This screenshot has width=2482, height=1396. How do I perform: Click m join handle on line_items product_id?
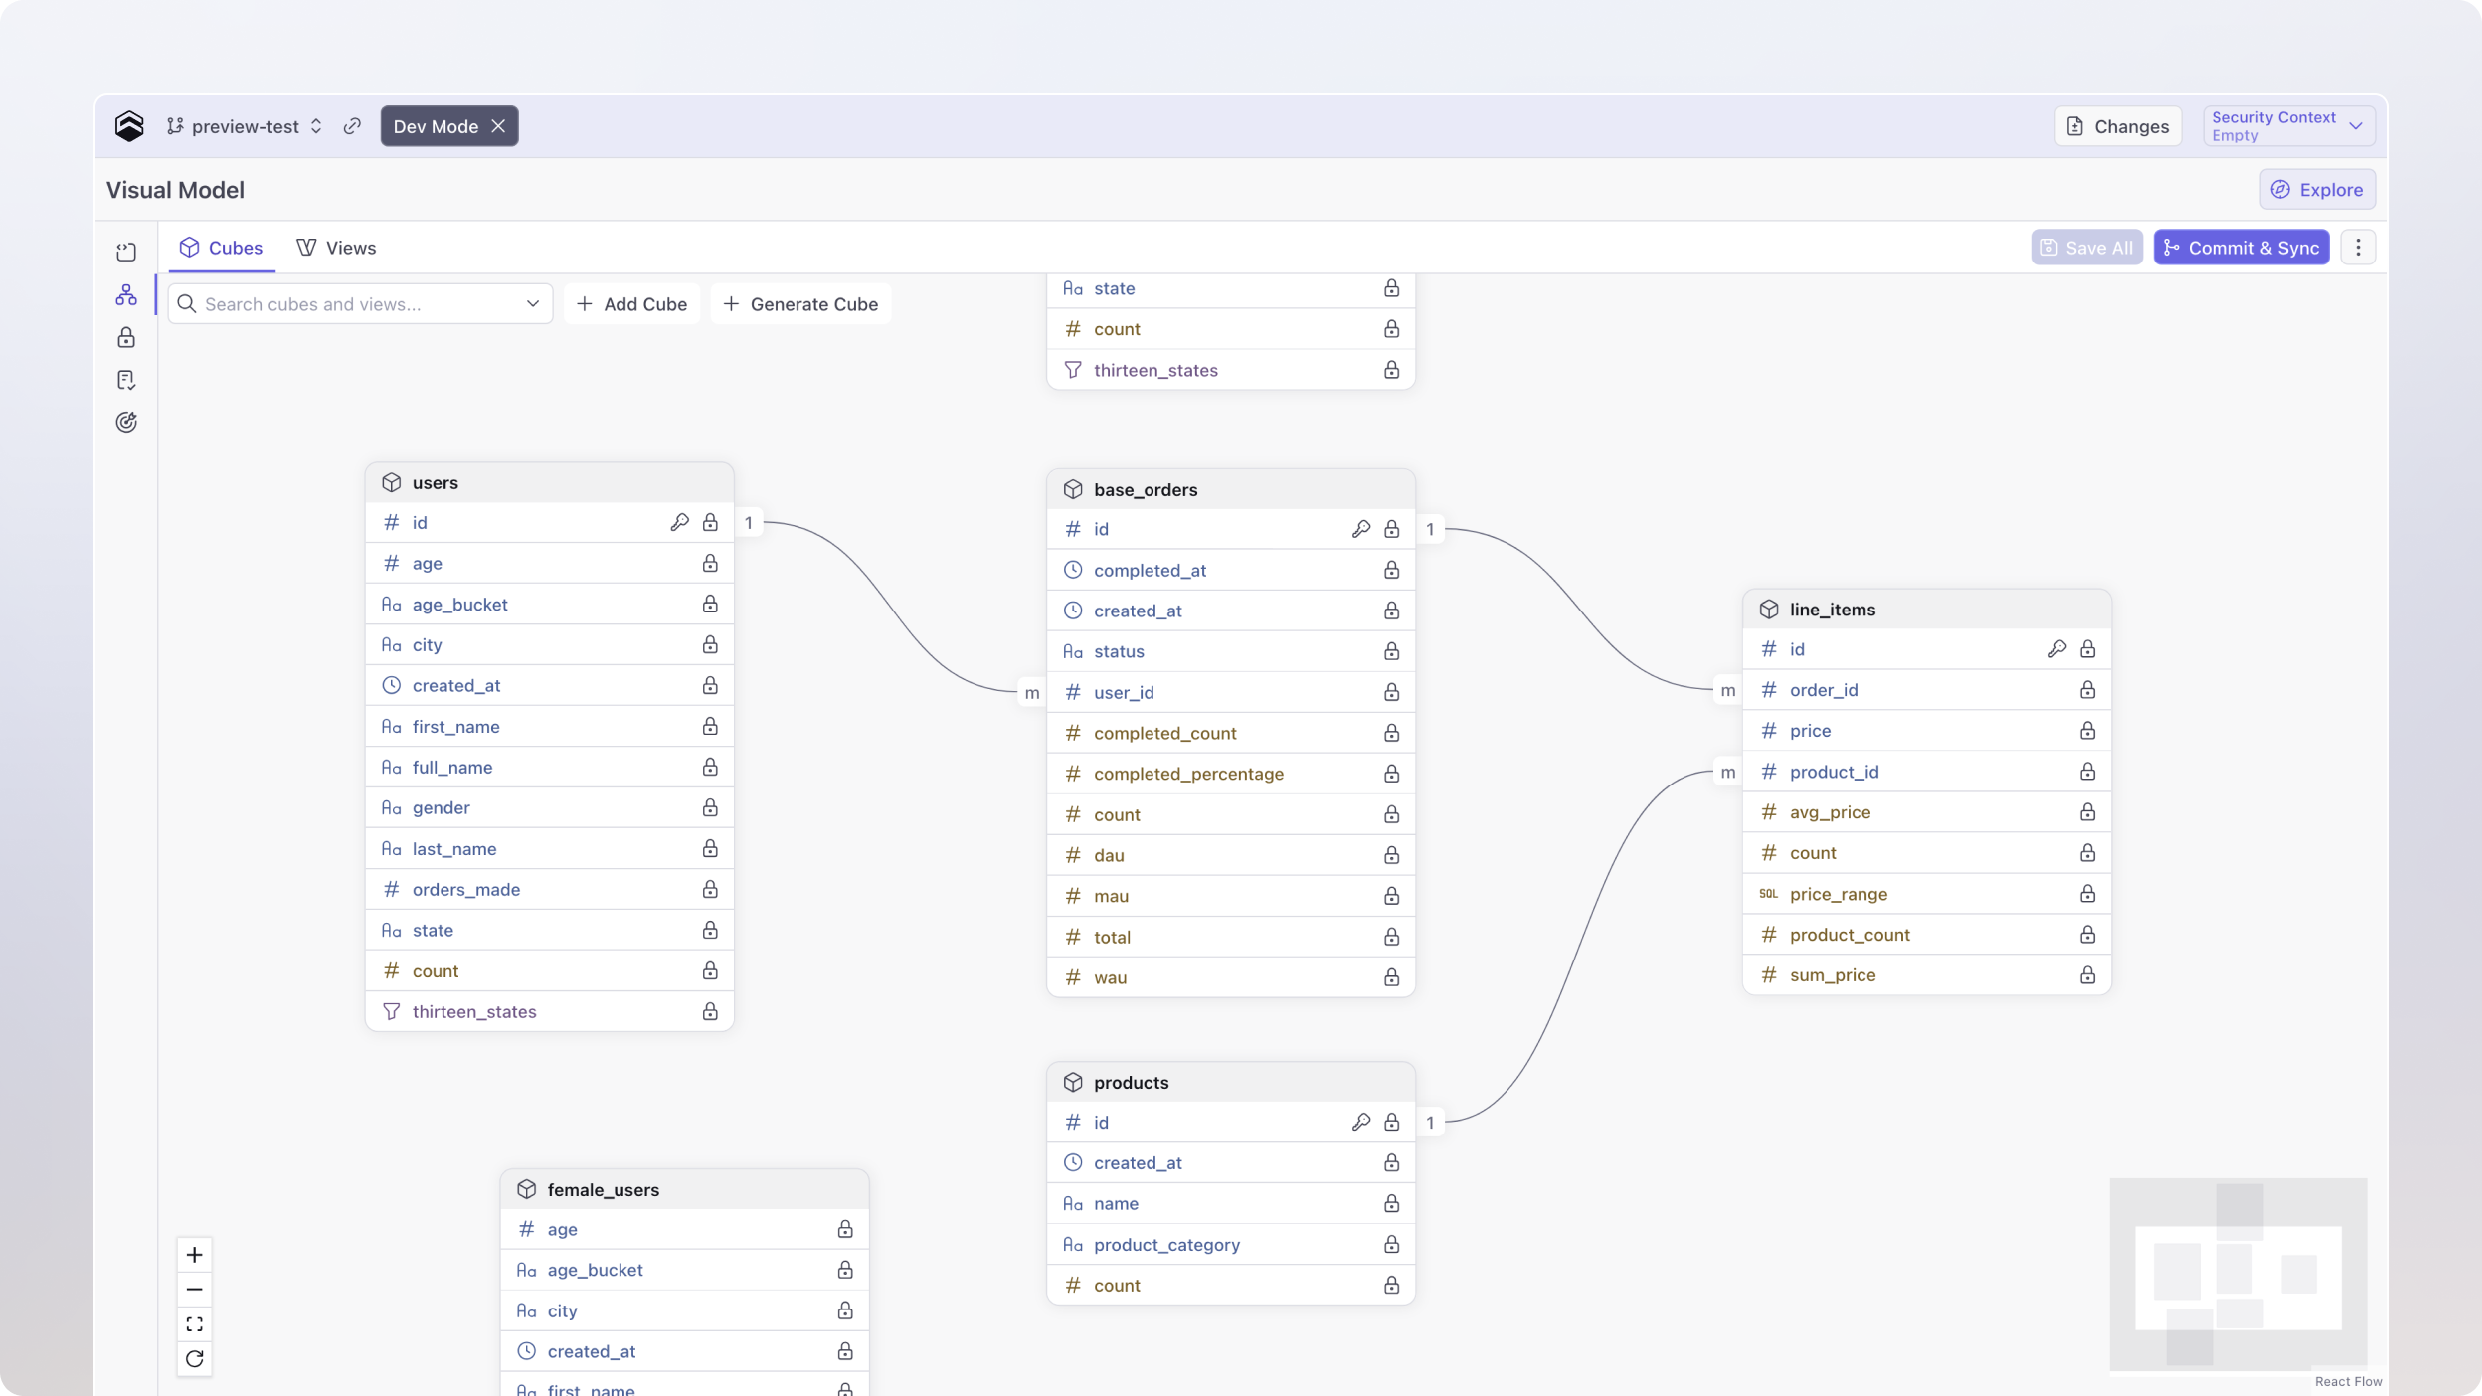(x=1728, y=773)
